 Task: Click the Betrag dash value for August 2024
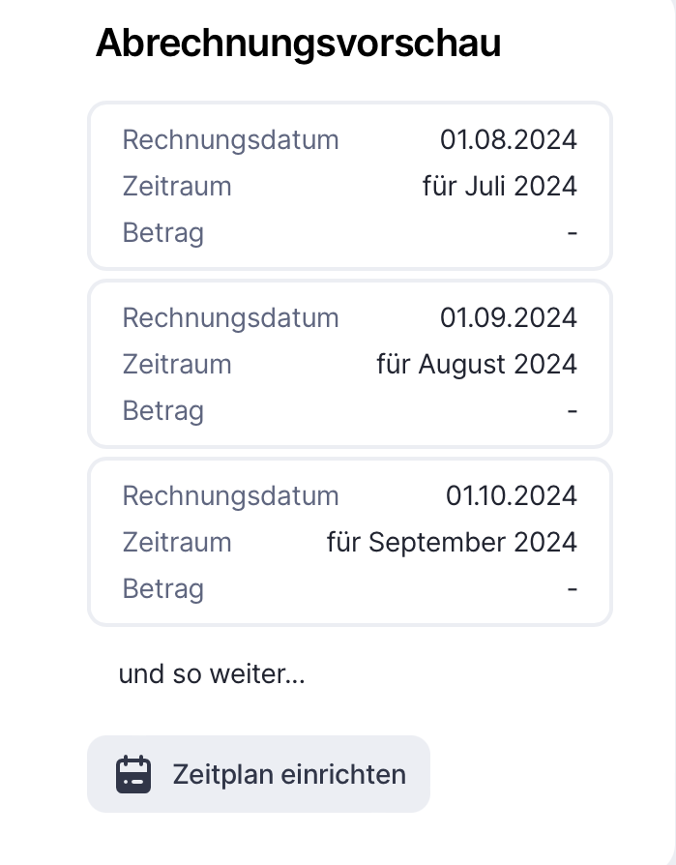[x=573, y=410]
